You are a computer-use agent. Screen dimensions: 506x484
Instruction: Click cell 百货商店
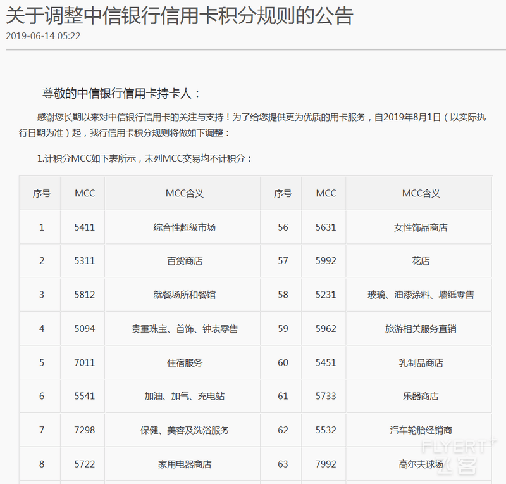point(185,261)
